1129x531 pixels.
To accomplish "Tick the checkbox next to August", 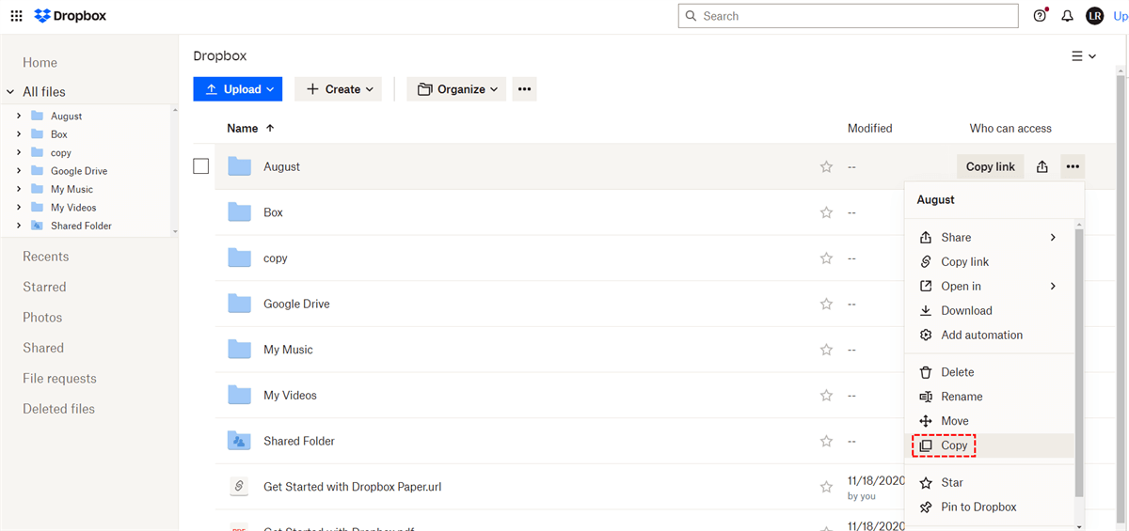I will coord(200,166).
